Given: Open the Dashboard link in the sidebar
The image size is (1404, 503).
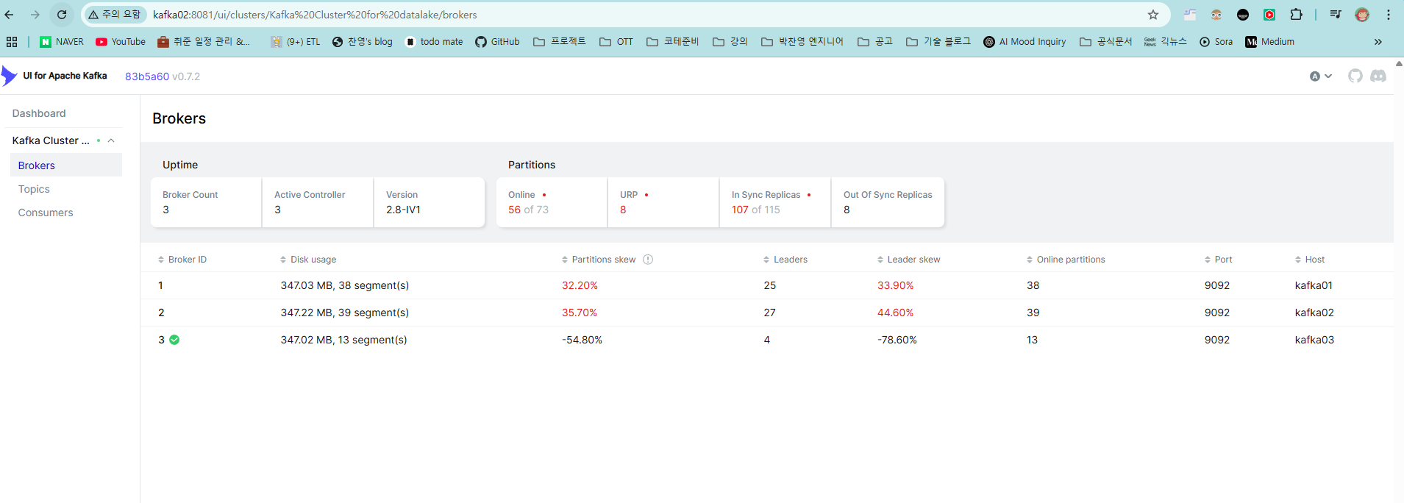Looking at the screenshot, I should [x=39, y=113].
